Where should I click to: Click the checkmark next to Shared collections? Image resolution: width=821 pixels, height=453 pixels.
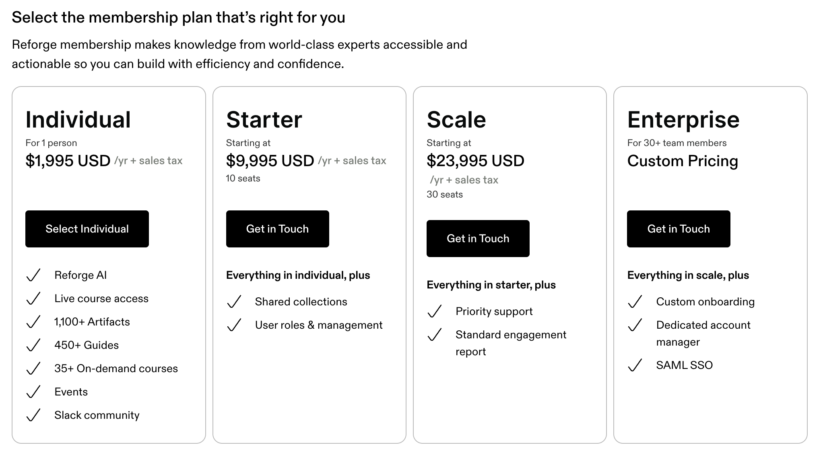tap(234, 302)
